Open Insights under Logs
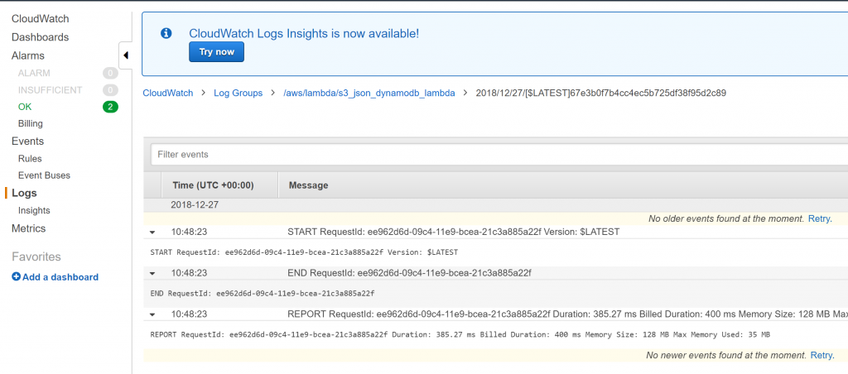The width and height of the screenshot is (848, 374). click(x=34, y=211)
